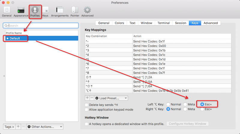
Task: Select the Send ^[ [1;5A row
Action: tap(158, 82)
